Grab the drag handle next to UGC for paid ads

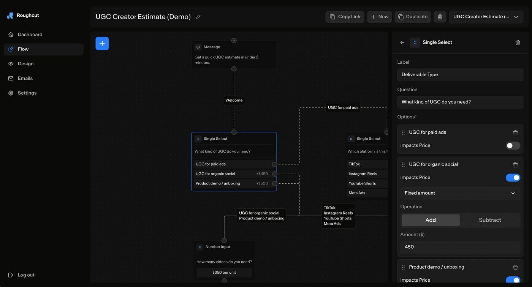click(403, 132)
